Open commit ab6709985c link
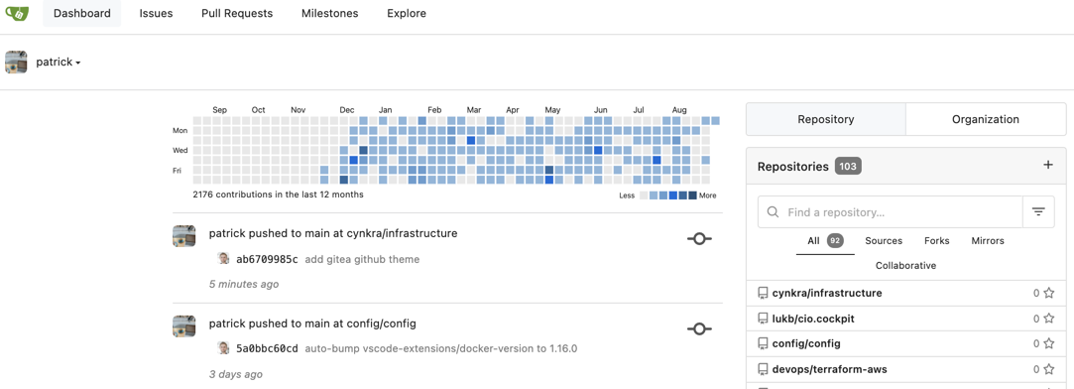This screenshot has height=389, width=1074. (267, 260)
